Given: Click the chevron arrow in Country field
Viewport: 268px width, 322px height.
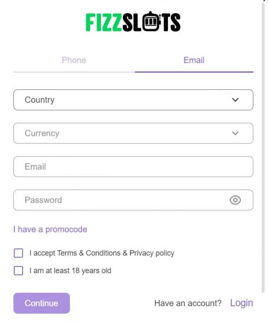Looking at the screenshot, I should pos(235,100).
